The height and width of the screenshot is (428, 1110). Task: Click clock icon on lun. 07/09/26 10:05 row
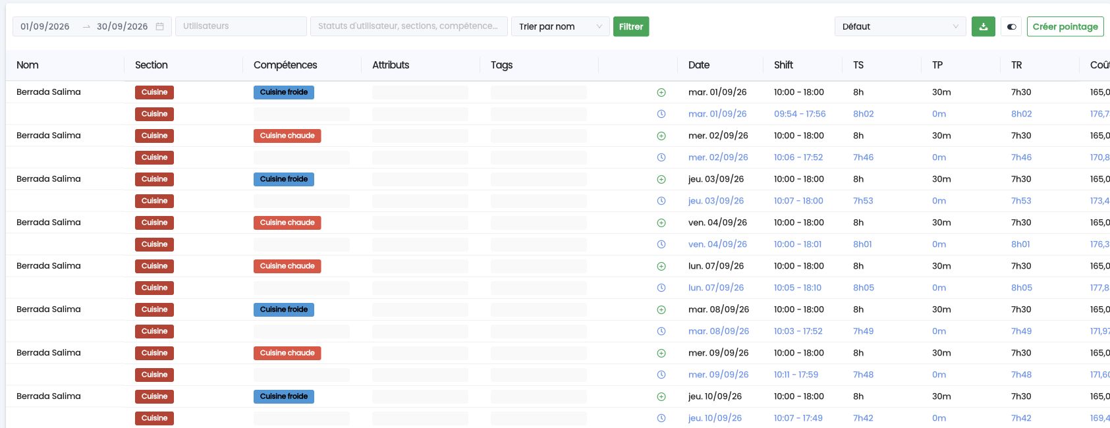(661, 288)
